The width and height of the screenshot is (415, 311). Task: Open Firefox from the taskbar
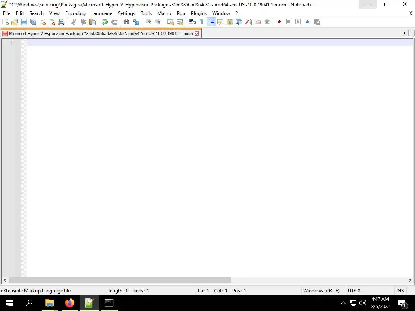coord(70,303)
